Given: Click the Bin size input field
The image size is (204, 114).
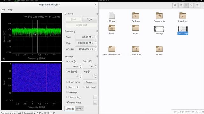Looking at the screenshot, I should tap(85, 49).
